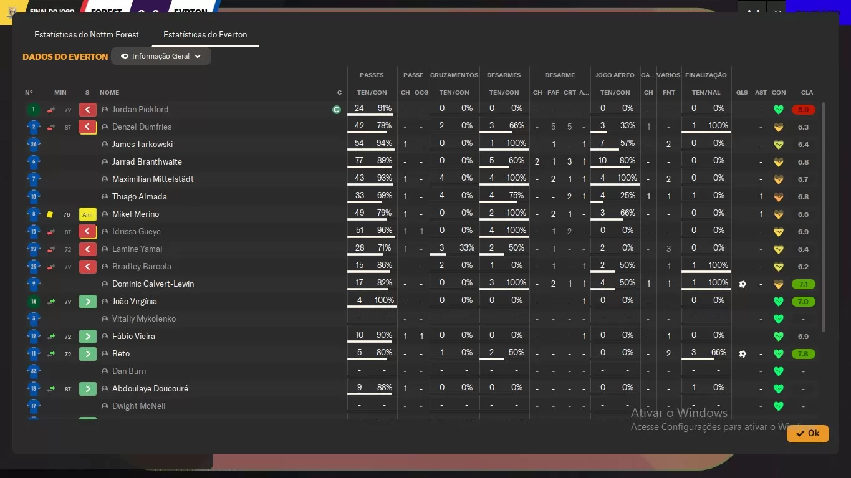Click the captain C icon on Pickford's row
This screenshot has height=478, width=851.
[x=337, y=110]
